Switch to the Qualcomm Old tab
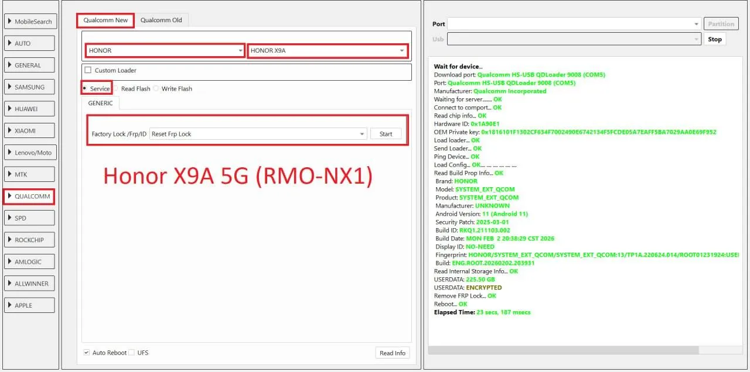 tap(161, 20)
